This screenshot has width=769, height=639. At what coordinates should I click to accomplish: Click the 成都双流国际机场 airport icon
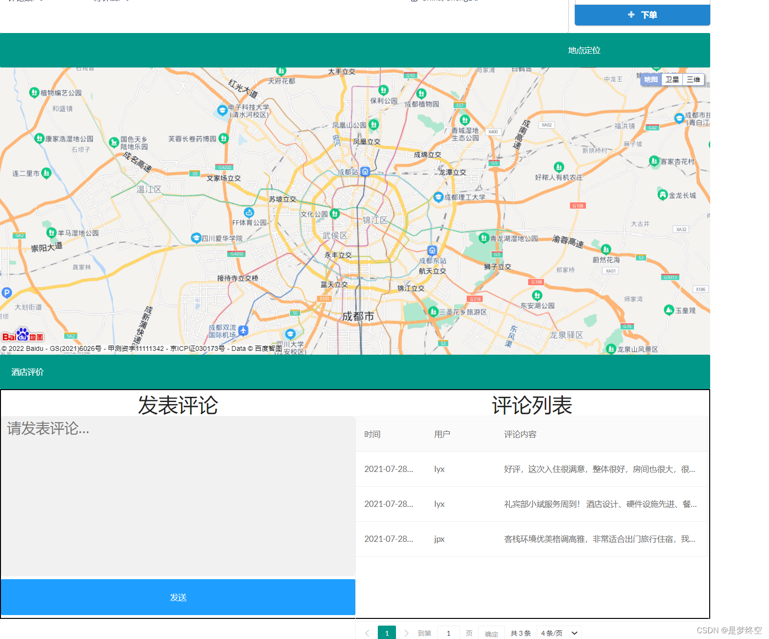coord(243,330)
